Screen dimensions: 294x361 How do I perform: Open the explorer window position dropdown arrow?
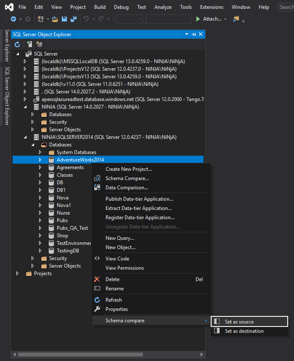(x=187, y=35)
